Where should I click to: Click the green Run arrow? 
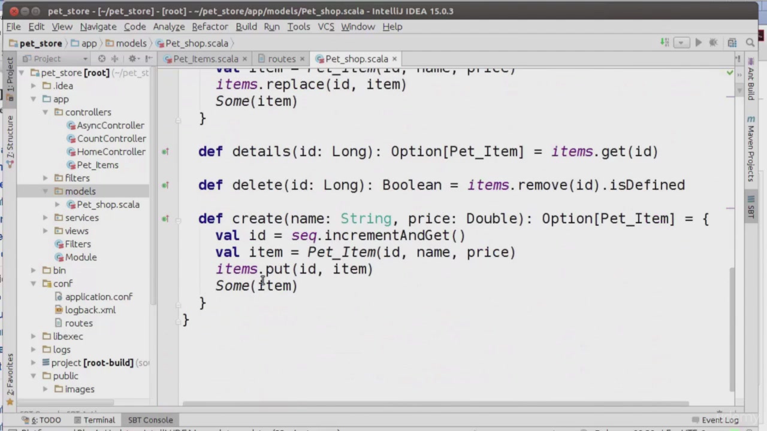[x=698, y=43]
